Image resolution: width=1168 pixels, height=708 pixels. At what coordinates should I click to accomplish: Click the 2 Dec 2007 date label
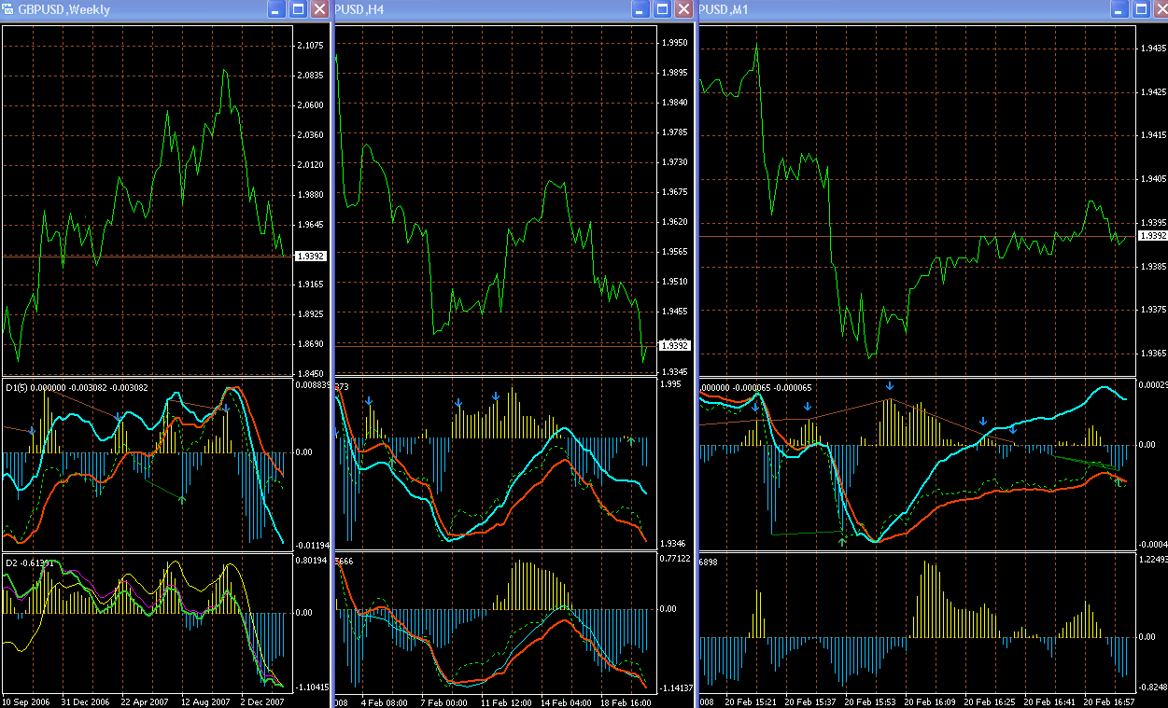pos(262,701)
